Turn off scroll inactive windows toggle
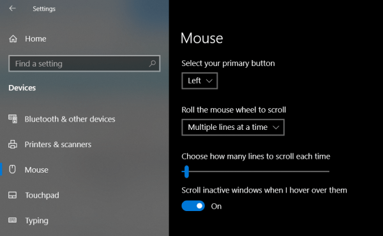Image resolution: width=383 pixels, height=236 pixels. pos(193,206)
